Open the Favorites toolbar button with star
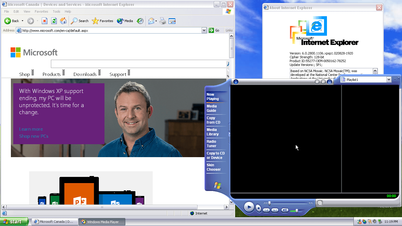 pos(103,21)
